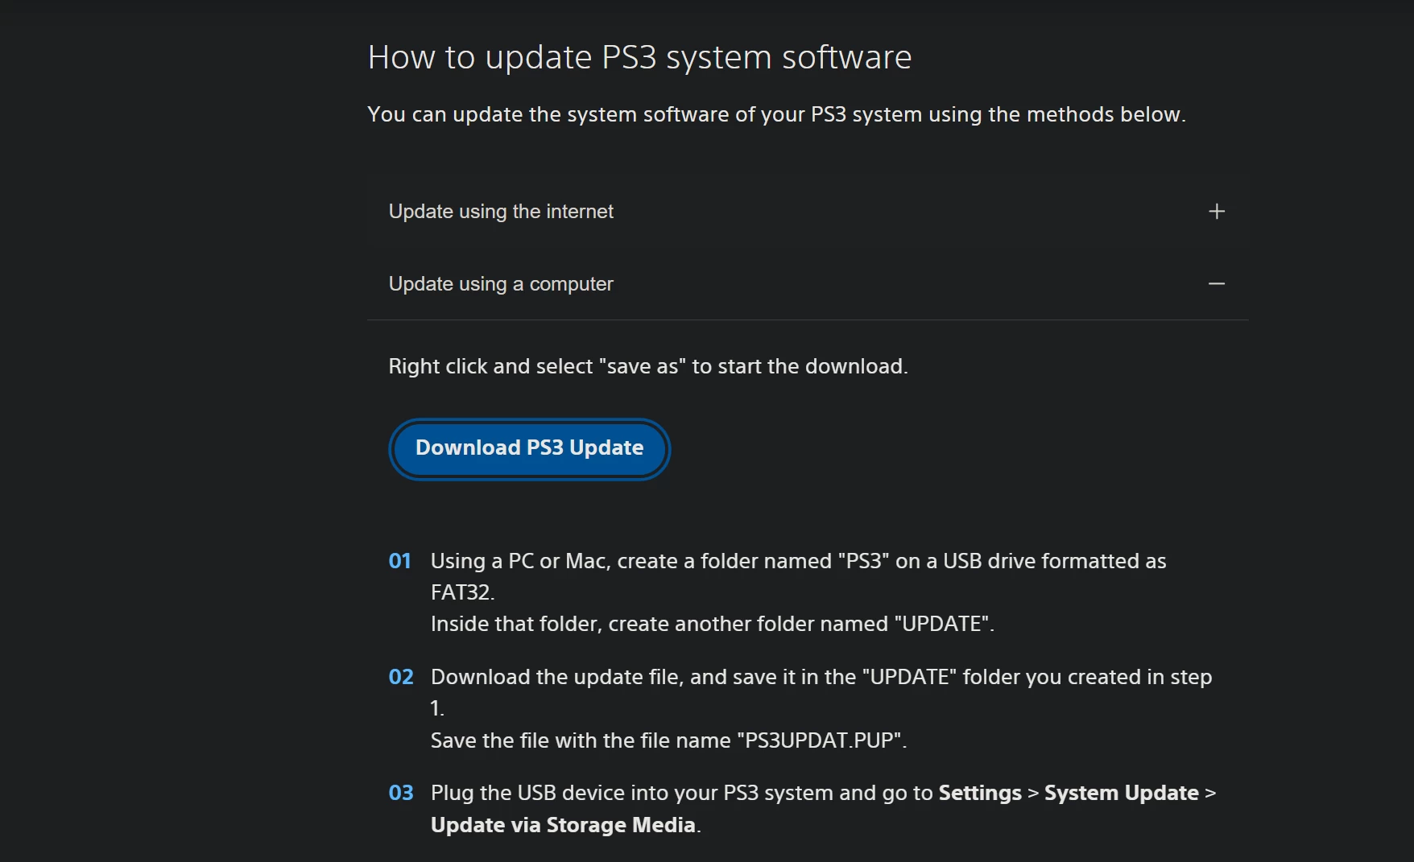
Task: Click the "Download the update file" instruction line
Action: click(821, 677)
